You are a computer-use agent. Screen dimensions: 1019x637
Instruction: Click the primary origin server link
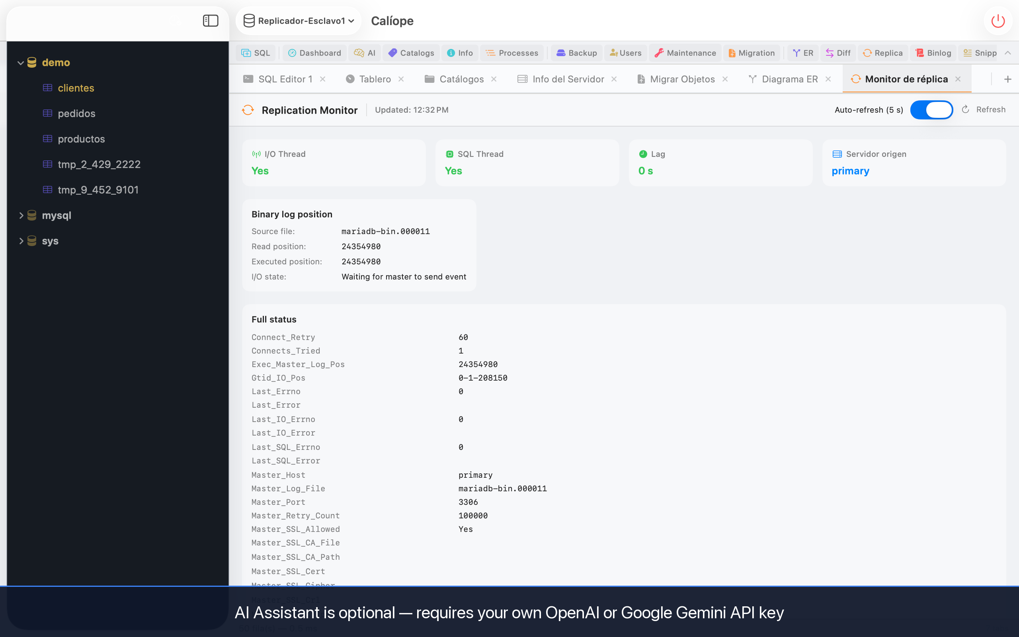(x=850, y=171)
